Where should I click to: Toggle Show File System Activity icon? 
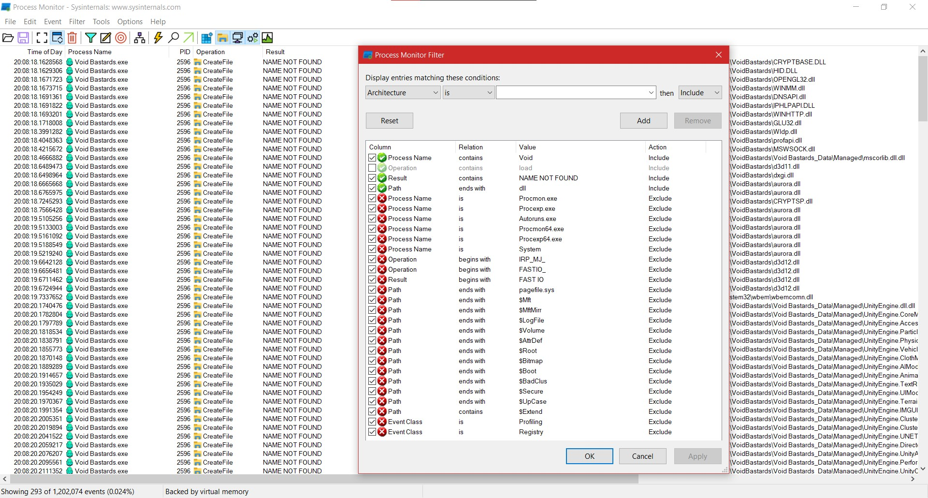222,38
